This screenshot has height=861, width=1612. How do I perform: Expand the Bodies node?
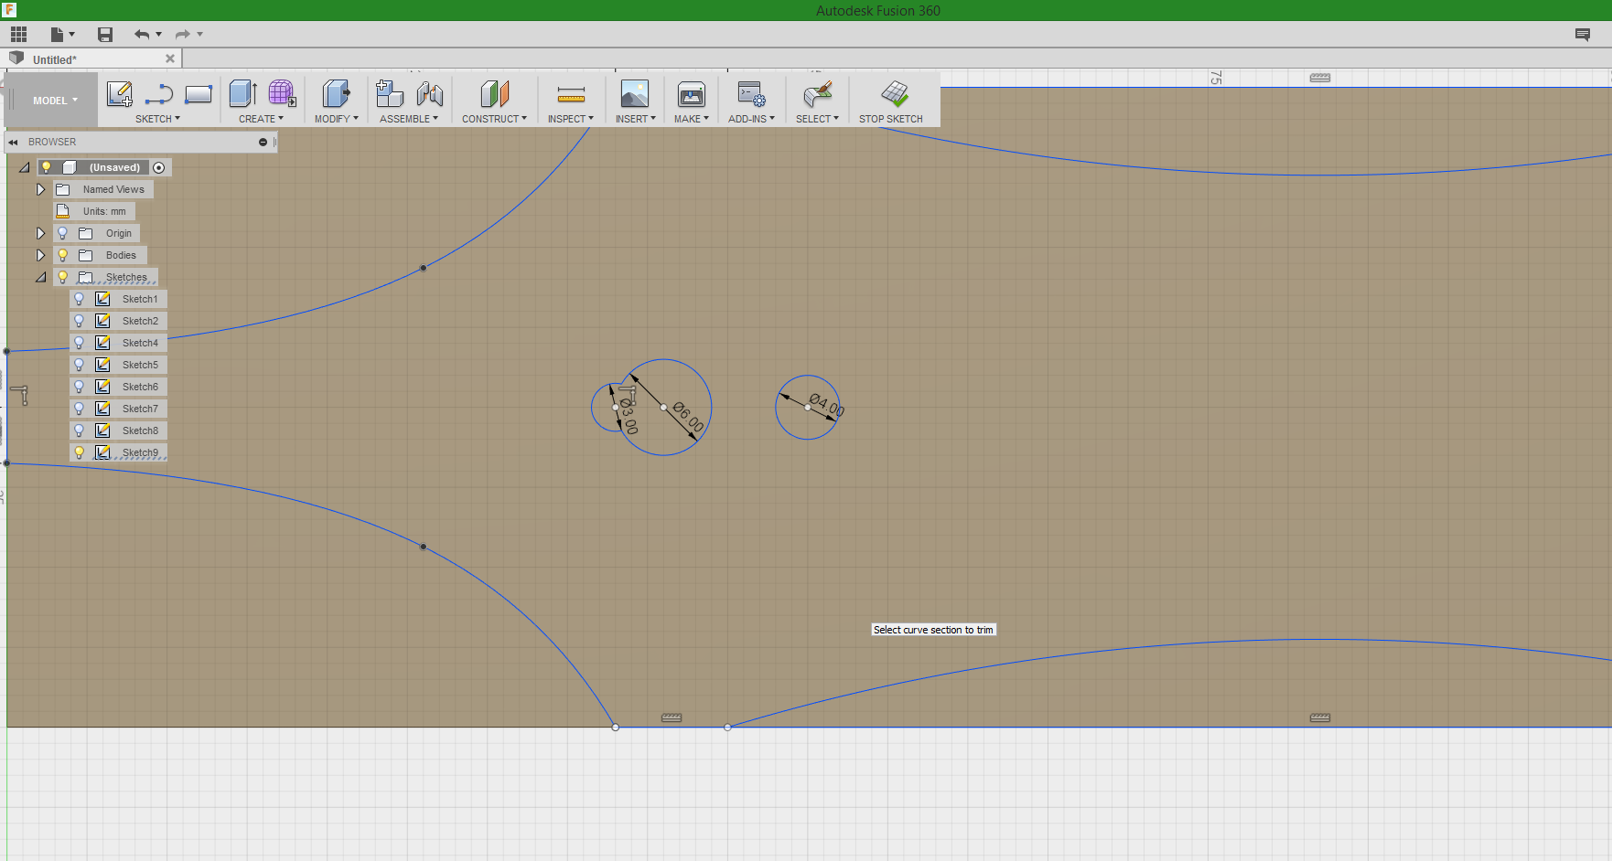pyautogui.click(x=40, y=255)
